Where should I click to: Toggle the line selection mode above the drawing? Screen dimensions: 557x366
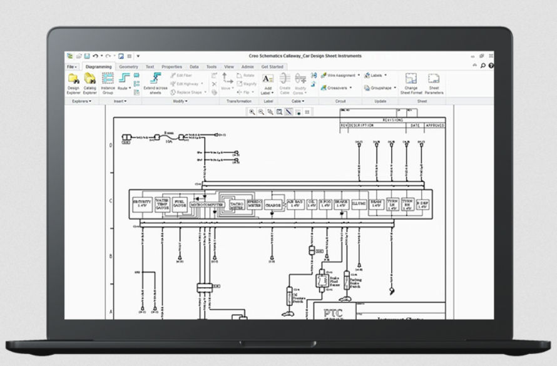(x=289, y=113)
